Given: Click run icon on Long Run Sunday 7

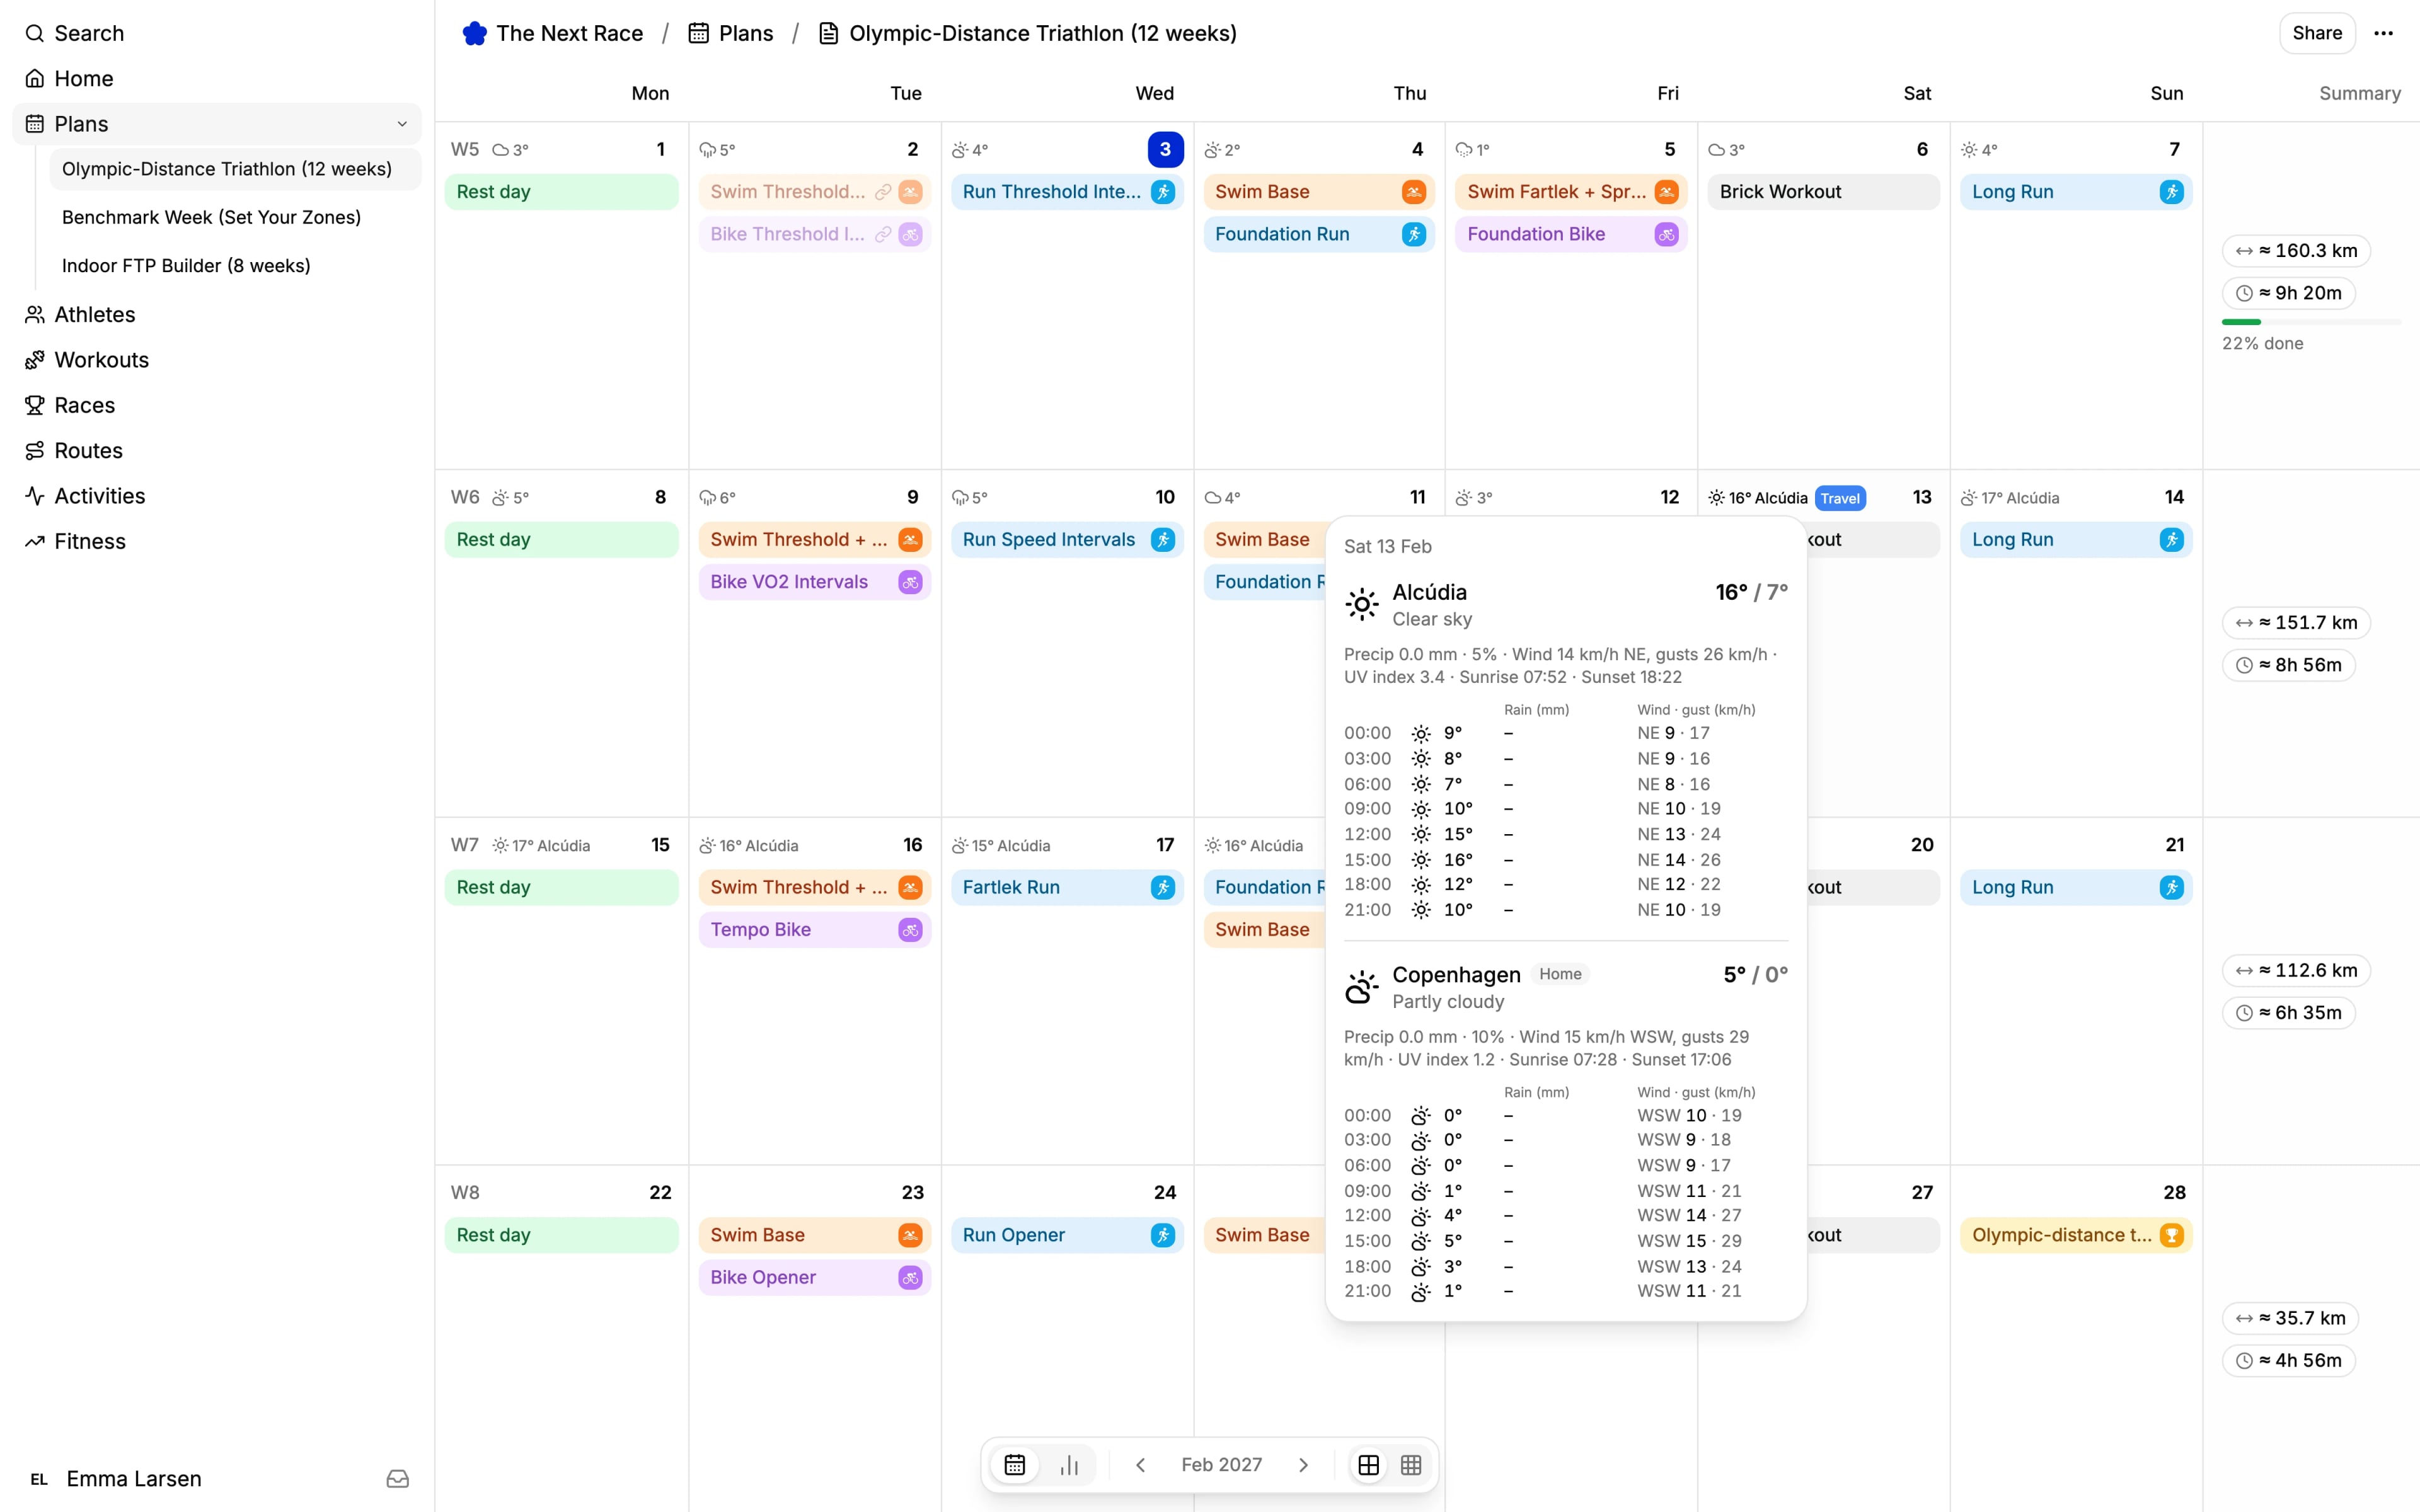Looking at the screenshot, I should 2171,192.
